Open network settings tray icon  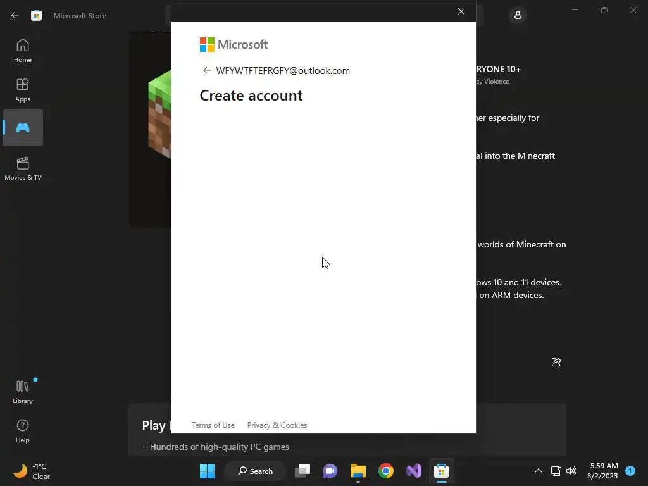pyautogui.click(x=556, y=471)
